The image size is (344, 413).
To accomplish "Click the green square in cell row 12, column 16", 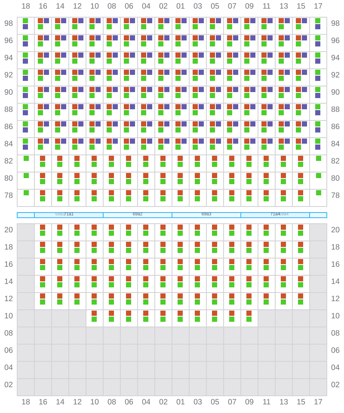I will [43, 302].
